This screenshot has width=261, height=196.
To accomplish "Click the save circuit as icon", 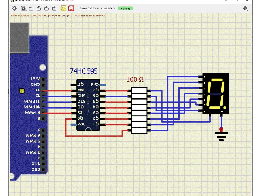I will [54, 8].
